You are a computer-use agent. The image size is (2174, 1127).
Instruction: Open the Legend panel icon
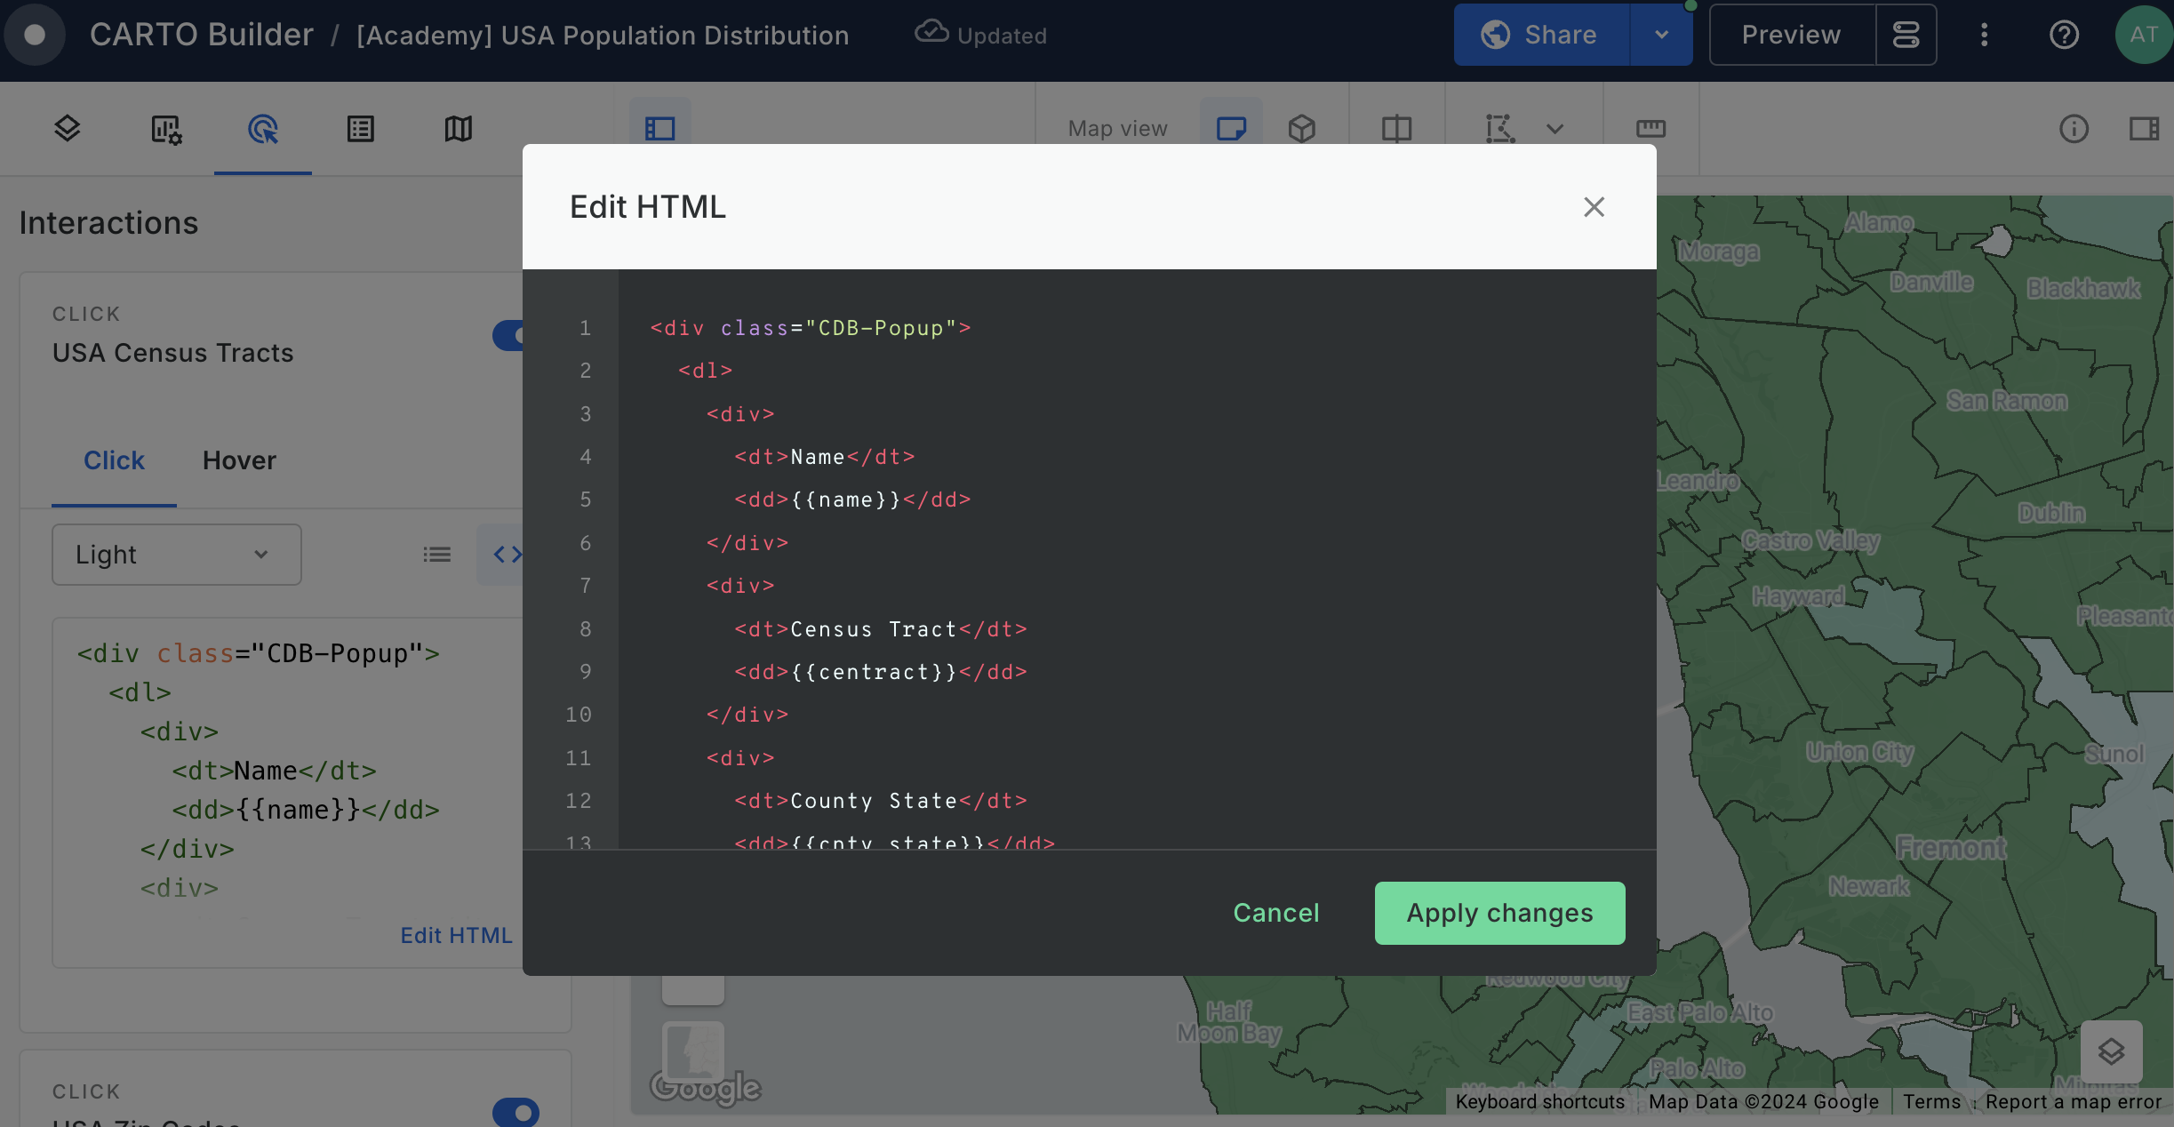[360, 129]
